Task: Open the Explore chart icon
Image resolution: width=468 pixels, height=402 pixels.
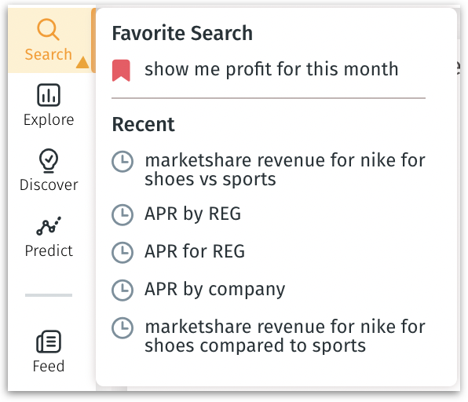Action: click(49, 95)
